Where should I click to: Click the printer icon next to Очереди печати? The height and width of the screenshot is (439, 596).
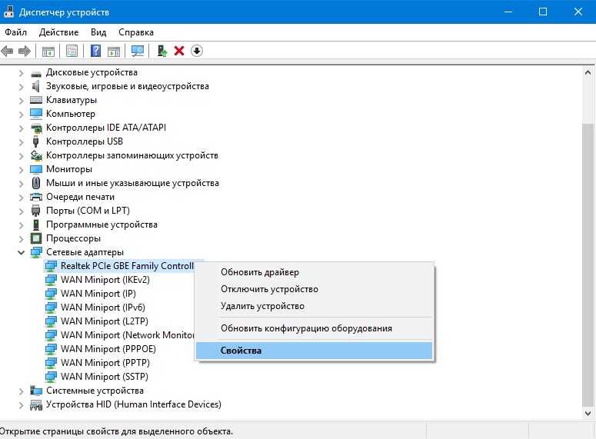(36, 197)
